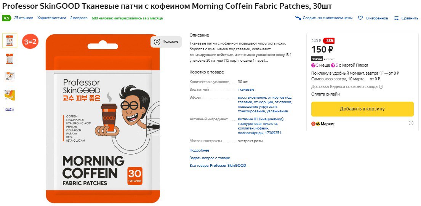This screenshot has height=206, width=421.
Task: Open Все товары Professor SkinGOOD link
Action: tap(218, 166)
